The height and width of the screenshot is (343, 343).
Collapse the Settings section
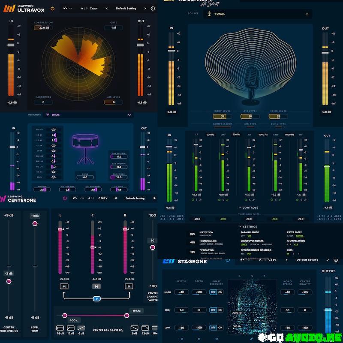tap(240, 227)
